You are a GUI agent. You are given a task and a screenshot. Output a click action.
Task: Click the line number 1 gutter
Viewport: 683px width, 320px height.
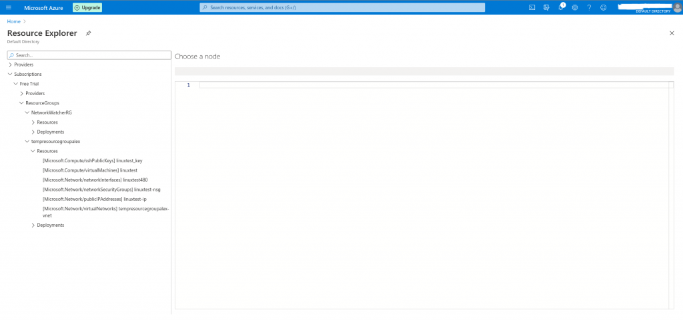(189, 85)
